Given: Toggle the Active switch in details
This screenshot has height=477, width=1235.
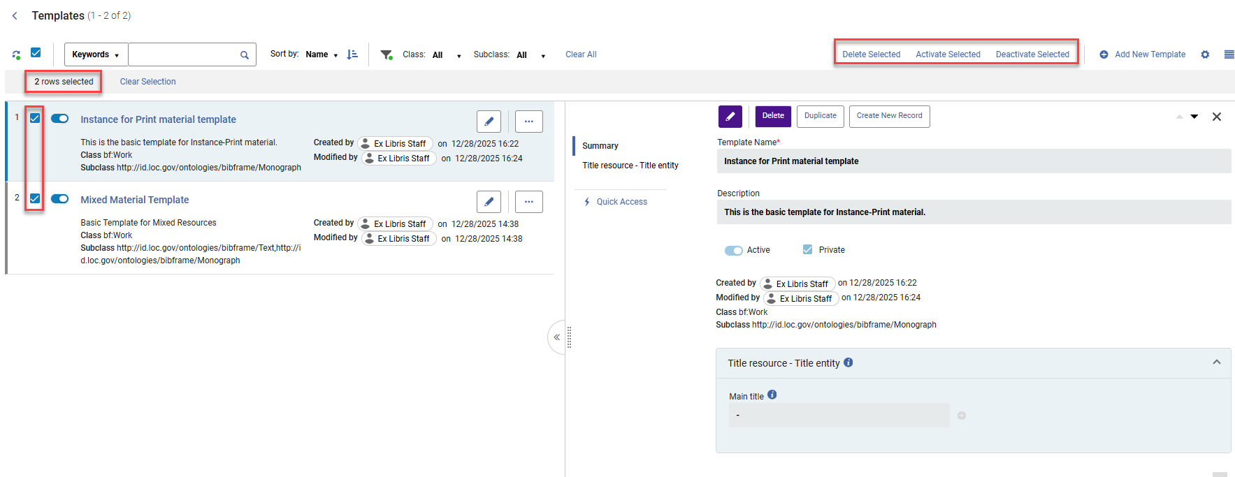Looking at the screenshot, I should tap(734, 250).
